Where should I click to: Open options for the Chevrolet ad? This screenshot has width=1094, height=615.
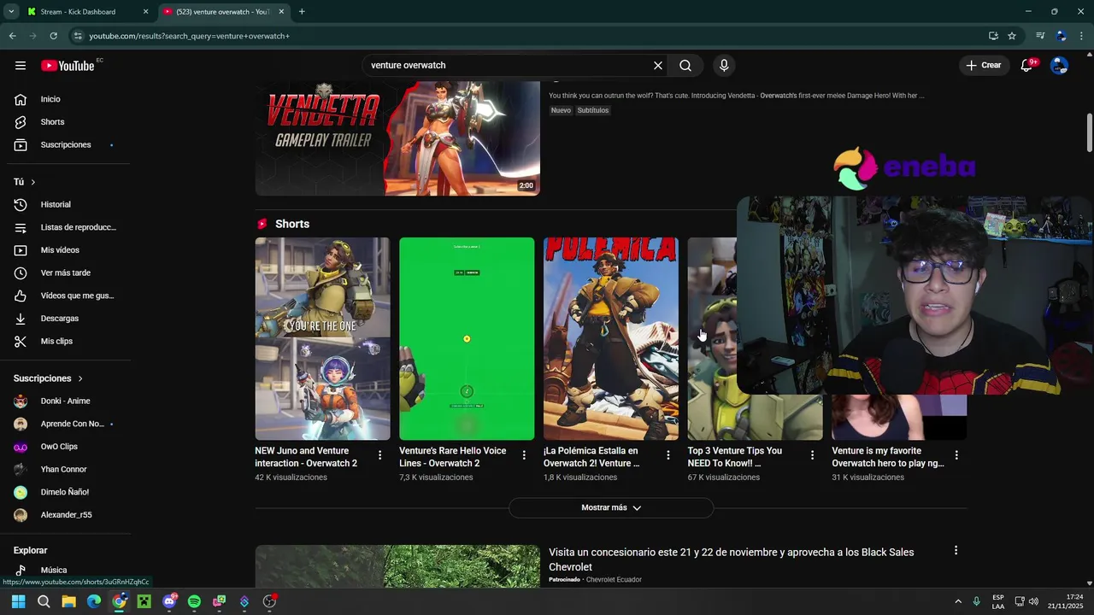(x=956, y=551)
